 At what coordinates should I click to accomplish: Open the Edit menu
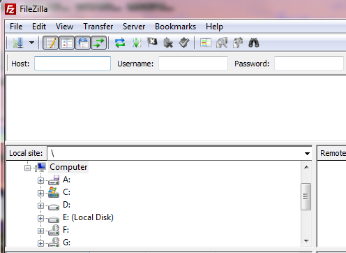click(39, 27)
